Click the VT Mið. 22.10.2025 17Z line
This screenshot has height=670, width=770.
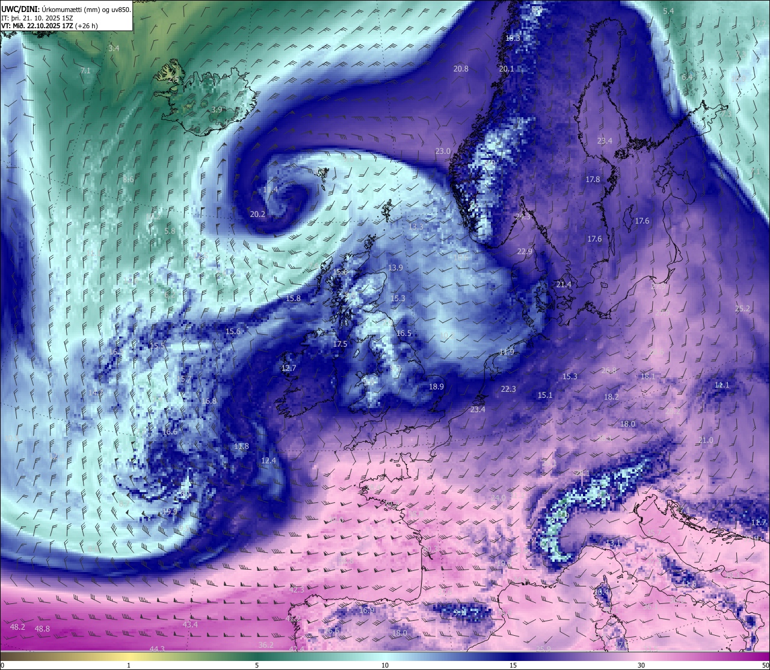tap(50, 26)
